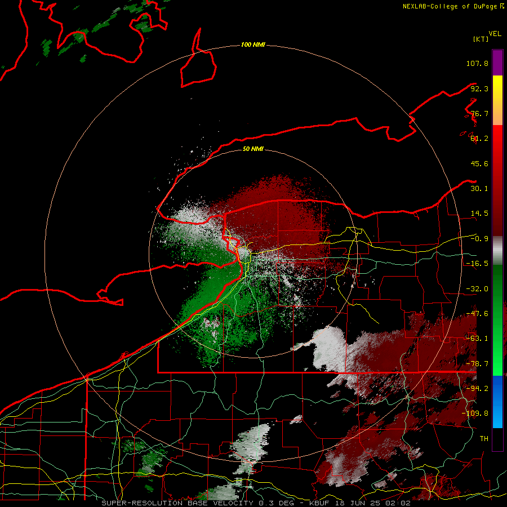Click the blue segment of velocity color bar
Viewport: 507px width, 507px height.
497,402
